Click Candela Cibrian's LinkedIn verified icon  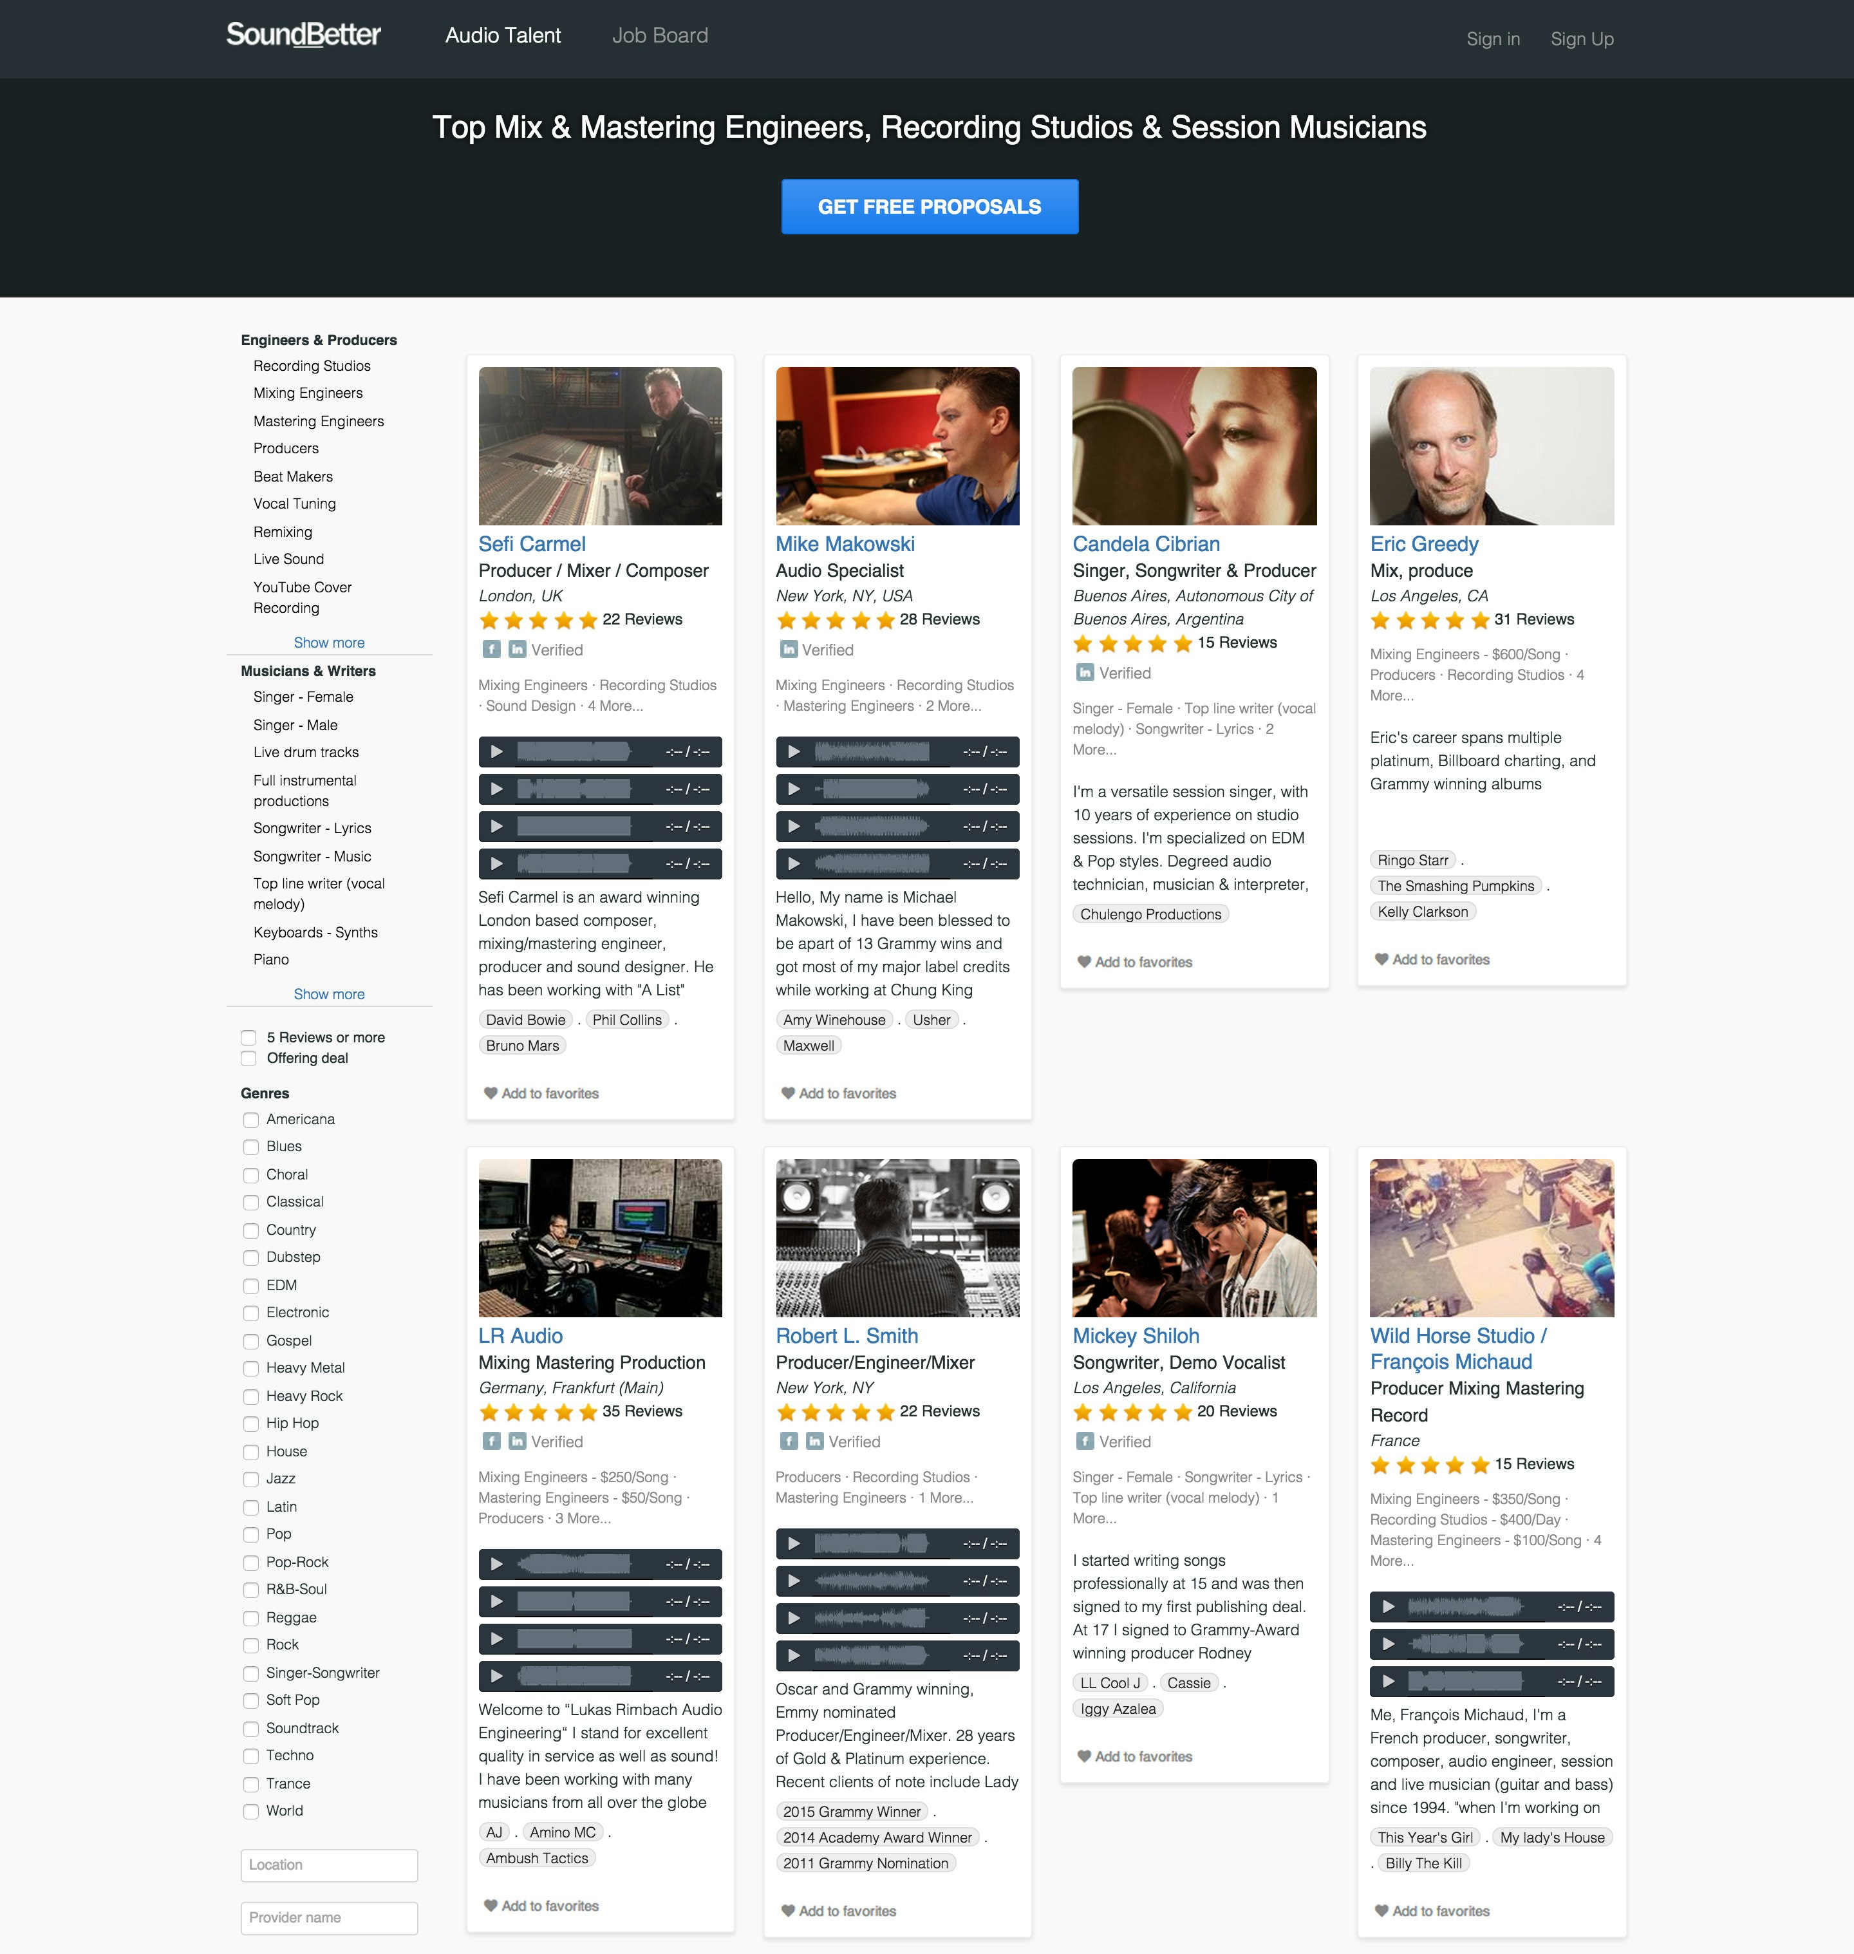click(x=1084, y=672)
